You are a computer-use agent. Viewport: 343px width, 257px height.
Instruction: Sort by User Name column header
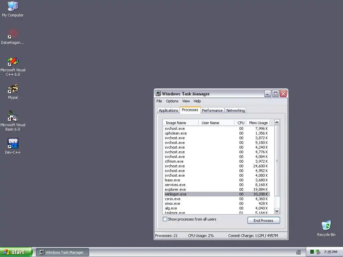coord(216,123)
